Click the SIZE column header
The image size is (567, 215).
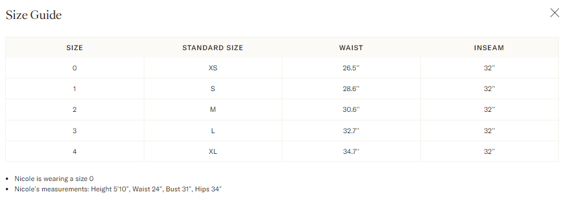(74, 48)
